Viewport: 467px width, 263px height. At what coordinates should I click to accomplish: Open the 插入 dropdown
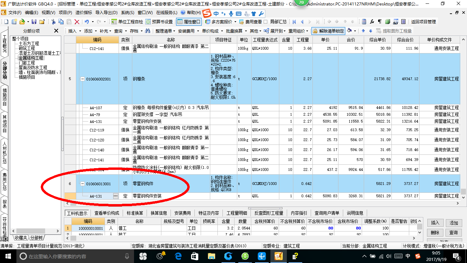pyautogui.click(x=74, y=31)
